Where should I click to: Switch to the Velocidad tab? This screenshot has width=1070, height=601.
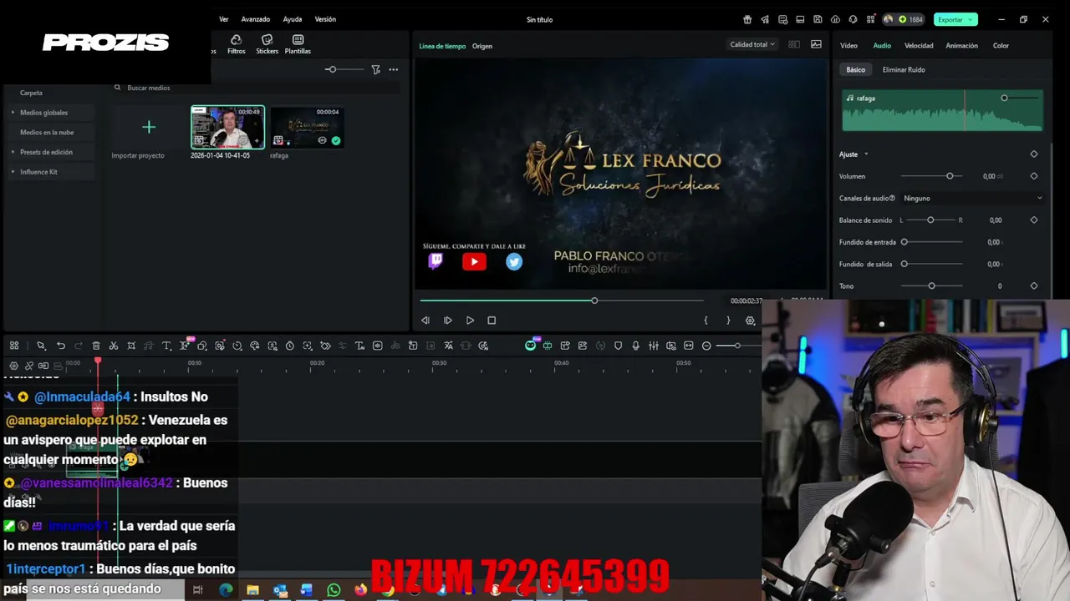(x=919, y=45)
